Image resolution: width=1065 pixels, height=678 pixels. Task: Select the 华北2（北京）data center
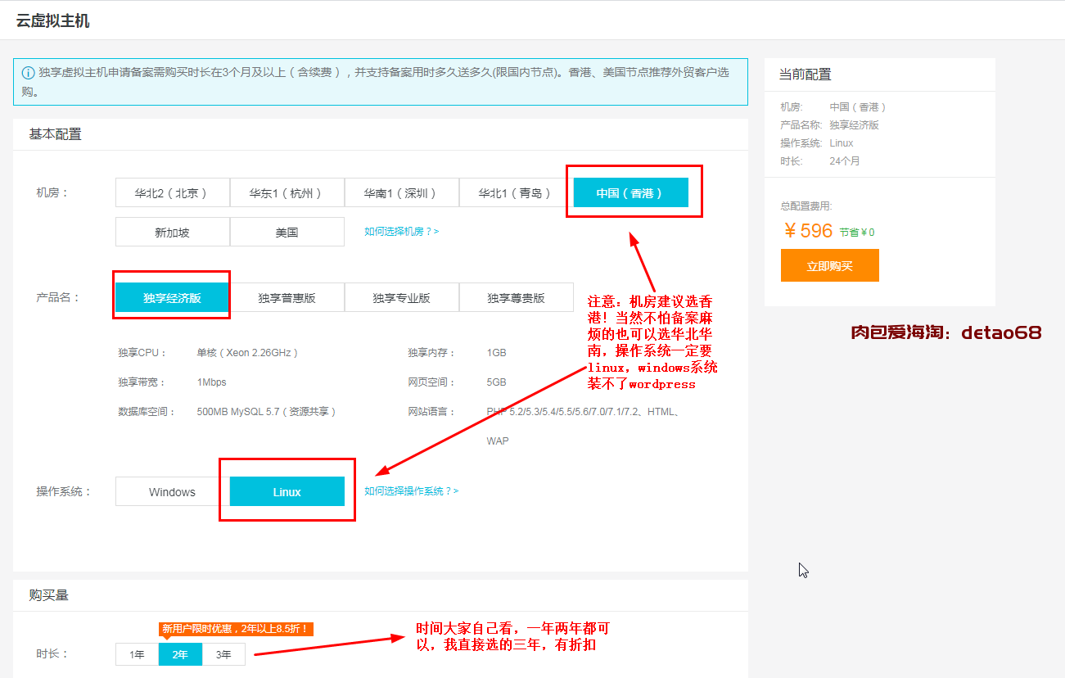[x=172, y=193]
